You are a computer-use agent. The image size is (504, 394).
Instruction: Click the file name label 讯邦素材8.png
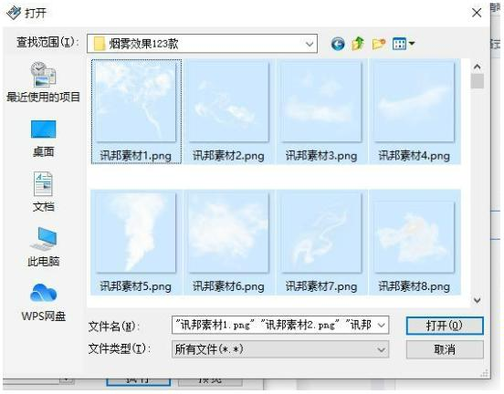coord(414,286)
